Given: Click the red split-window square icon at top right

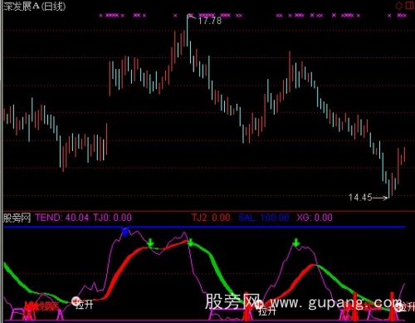Looking at the screenshot, I should tap(409, 6).
